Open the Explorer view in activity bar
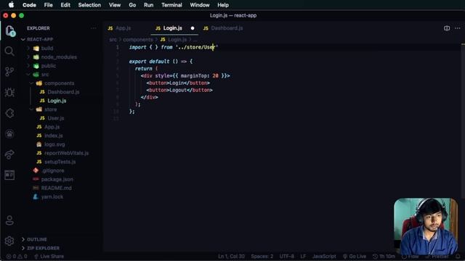The height and width of the screenshot is (261, 465). tap(9, 30)
